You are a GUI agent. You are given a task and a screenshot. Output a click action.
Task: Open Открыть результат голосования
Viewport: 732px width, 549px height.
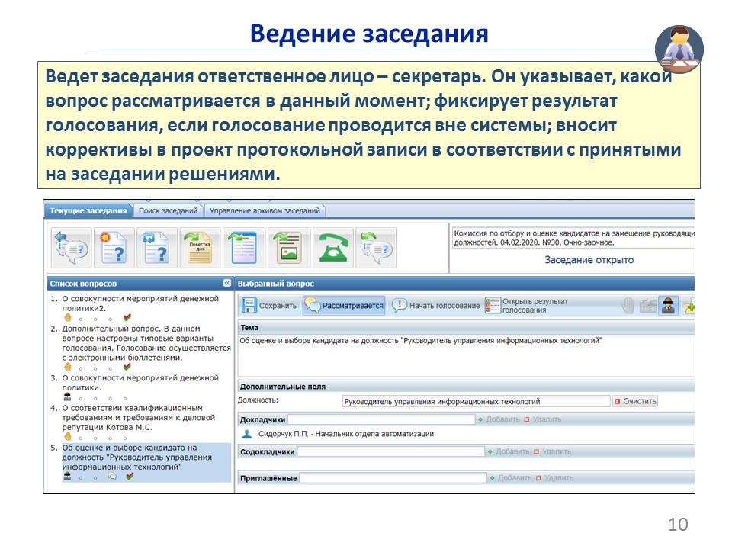coord(526,306)
